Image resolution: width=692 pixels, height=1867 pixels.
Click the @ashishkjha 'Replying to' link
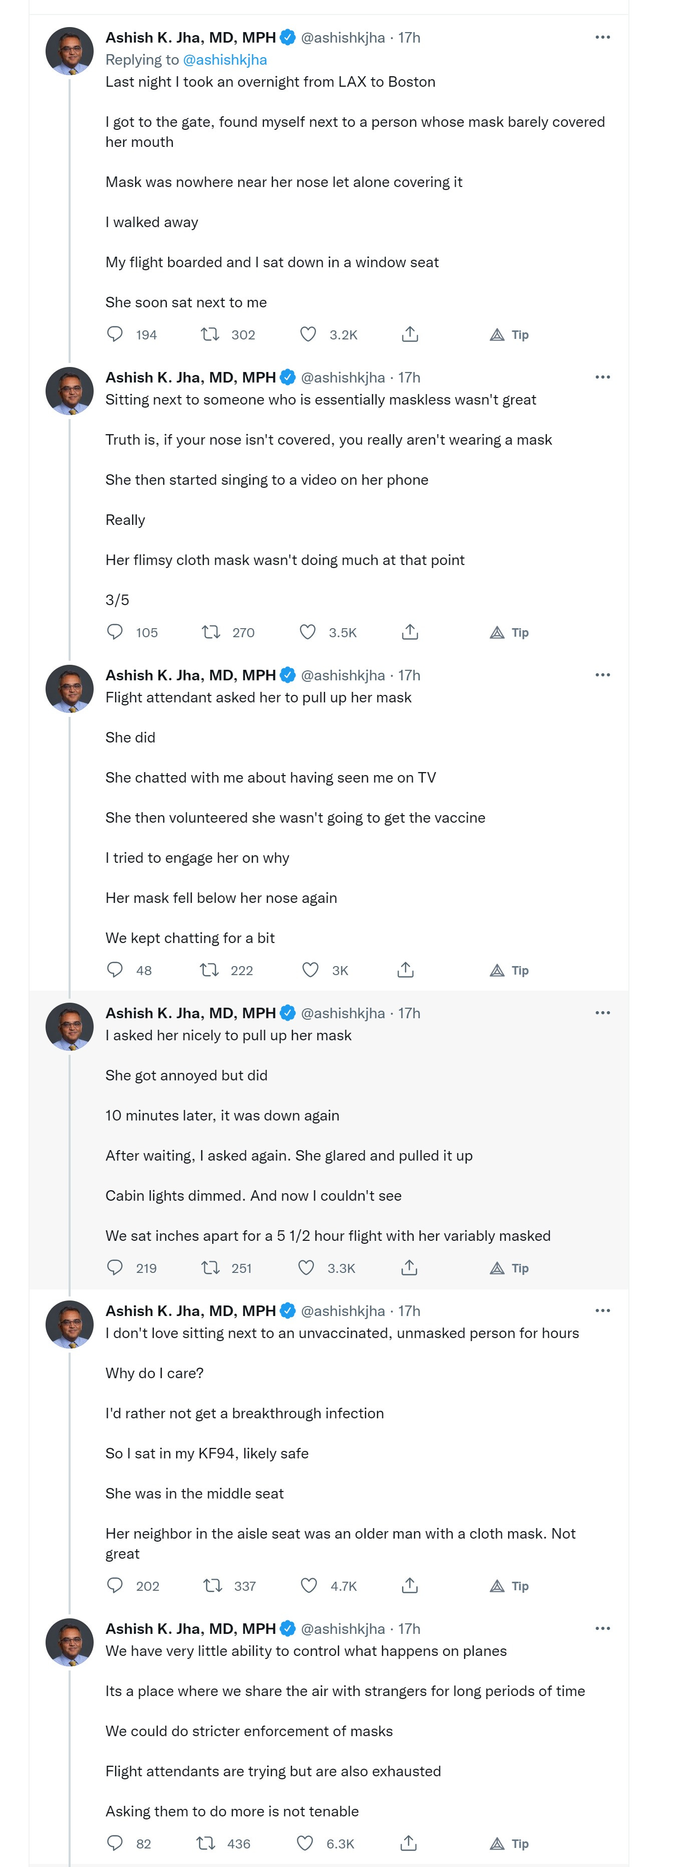225,60
